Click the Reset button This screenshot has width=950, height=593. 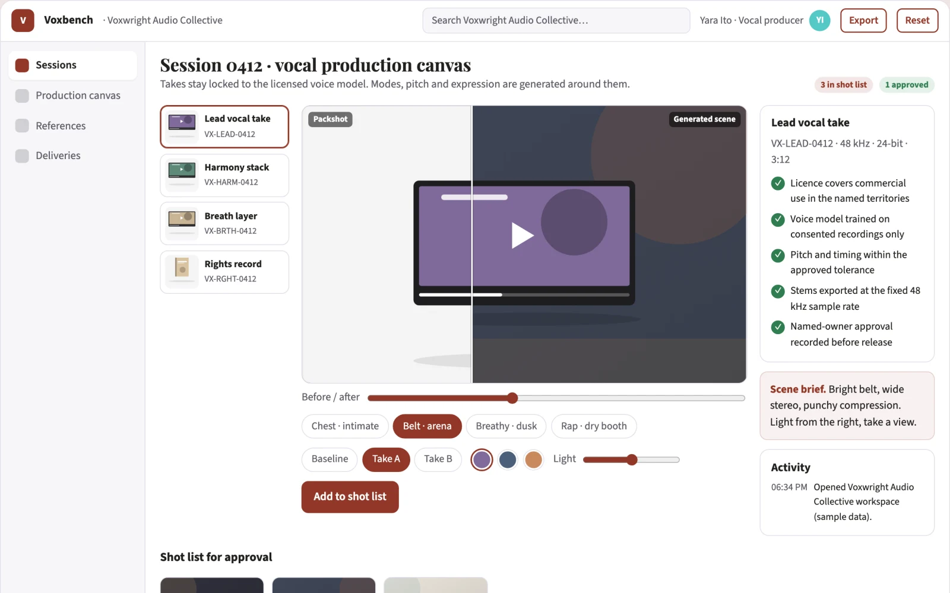[917, 20]
